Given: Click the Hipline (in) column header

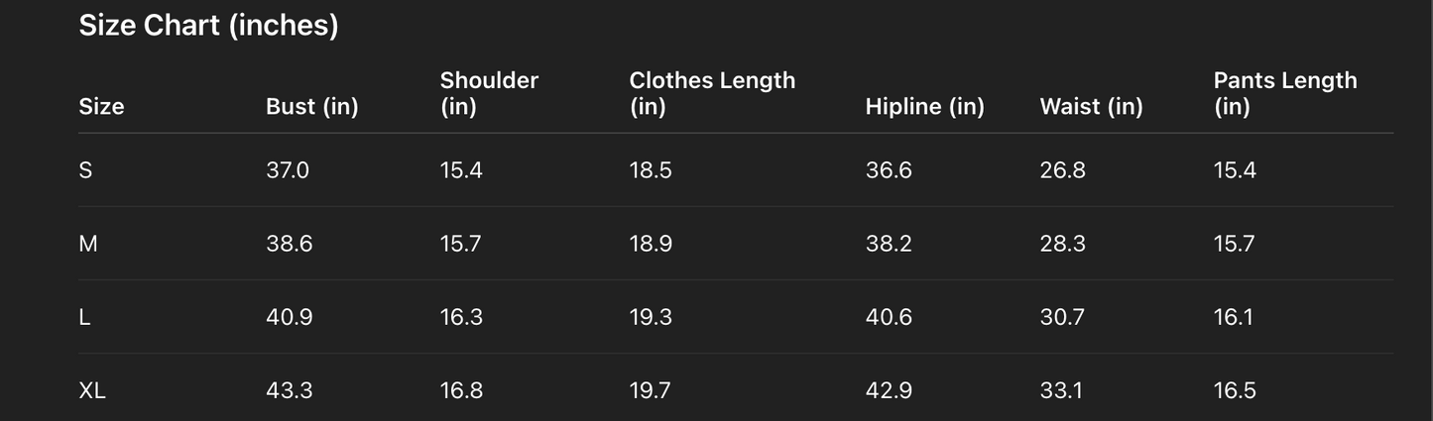Looking at the screenshot, I should [924, 107].
